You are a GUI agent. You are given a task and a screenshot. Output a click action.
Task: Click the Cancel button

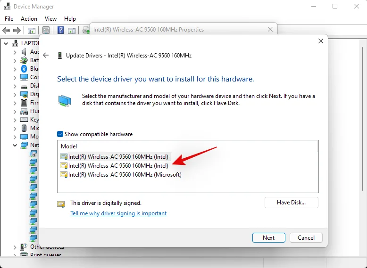click(306, 238)
